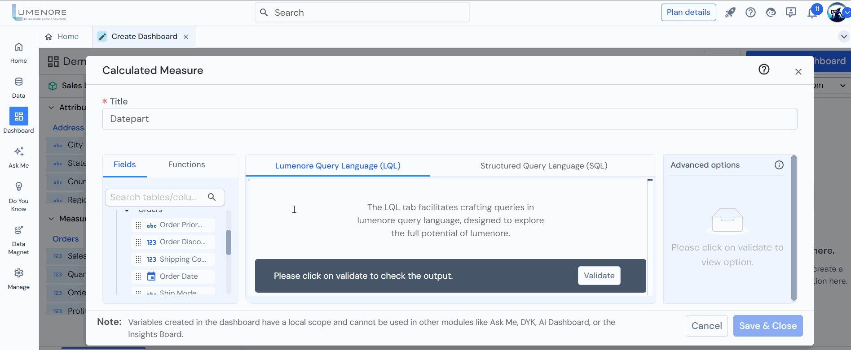The height and width of the screenshot is (350, 851).
Task: Open Data Magnet in sidebar
Action: tap(19, 239)
